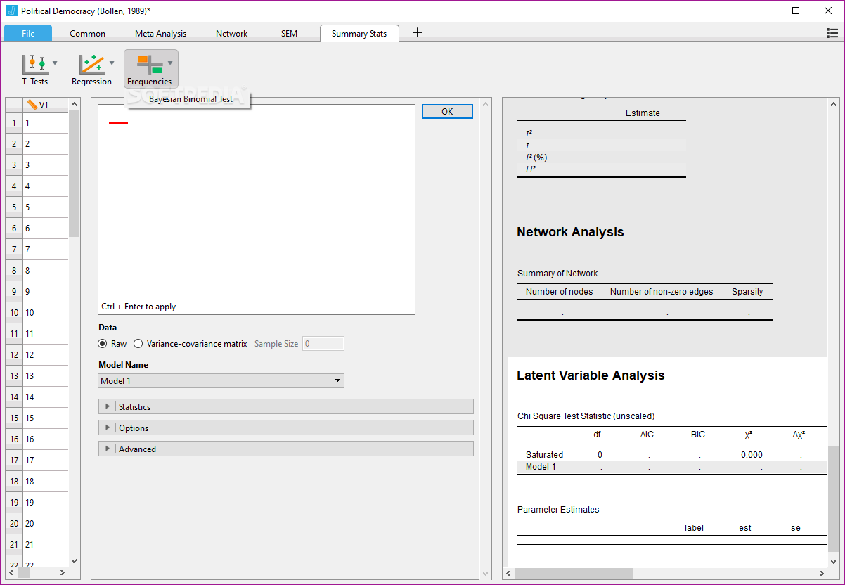Click results panel scroll-left arrow

508,574
